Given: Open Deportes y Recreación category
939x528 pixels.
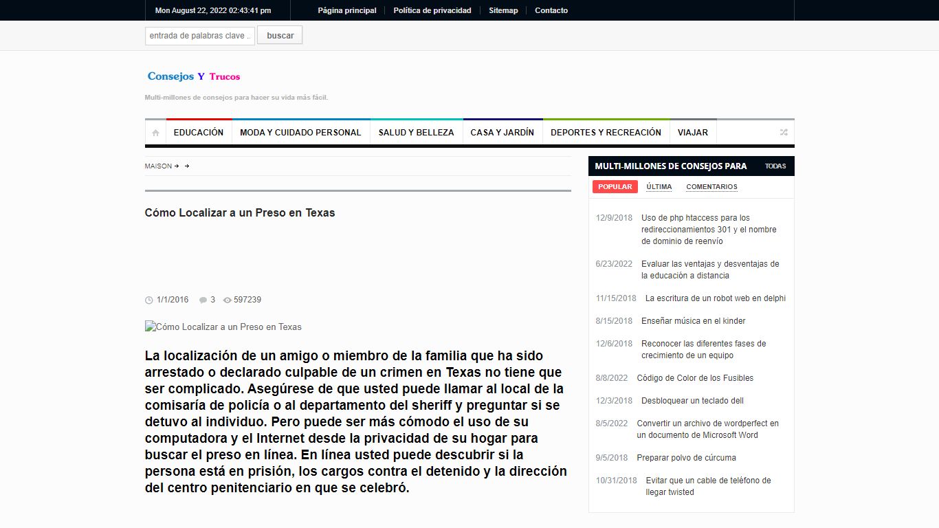Looking at the screenshot, I should coord(606,132).
